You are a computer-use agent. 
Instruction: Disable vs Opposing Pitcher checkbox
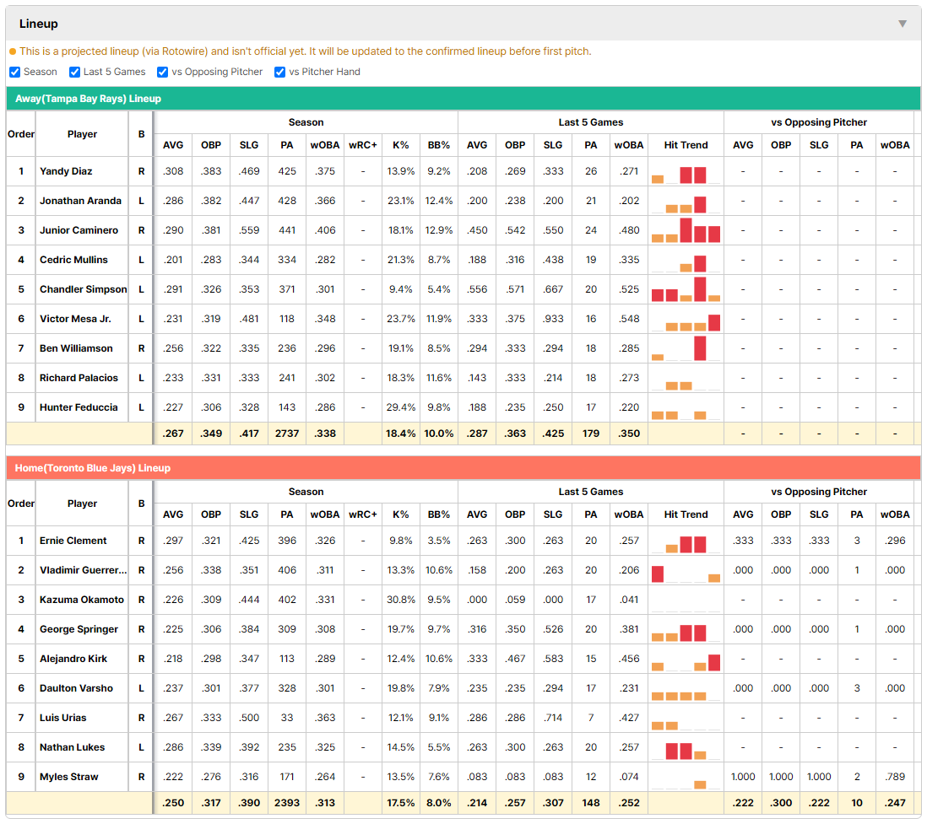pos(163,72)
